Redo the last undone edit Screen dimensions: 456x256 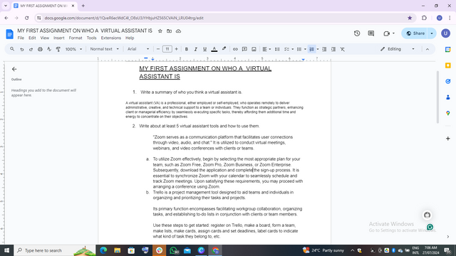point(31,49)
